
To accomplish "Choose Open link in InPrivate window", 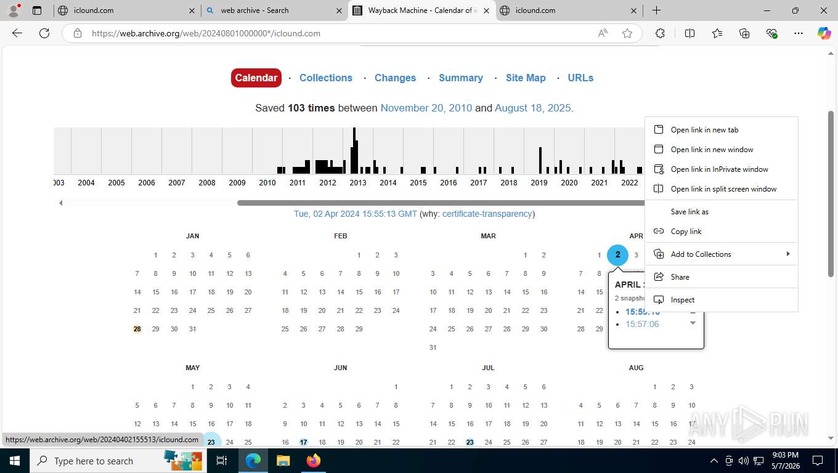I will [x=722, y=169].
